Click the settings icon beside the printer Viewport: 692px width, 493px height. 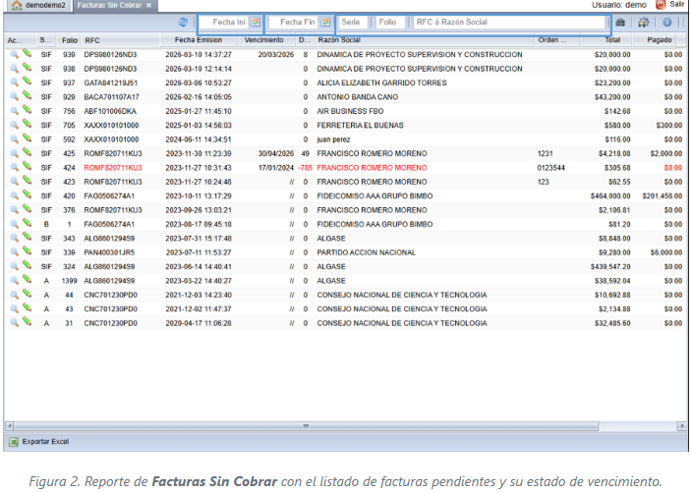tap(644, 22)
